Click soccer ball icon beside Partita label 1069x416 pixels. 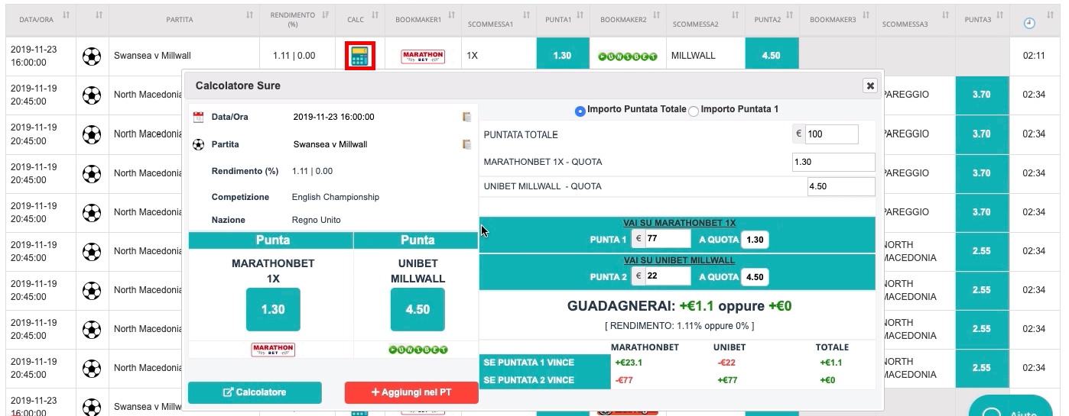click(199, 144)
